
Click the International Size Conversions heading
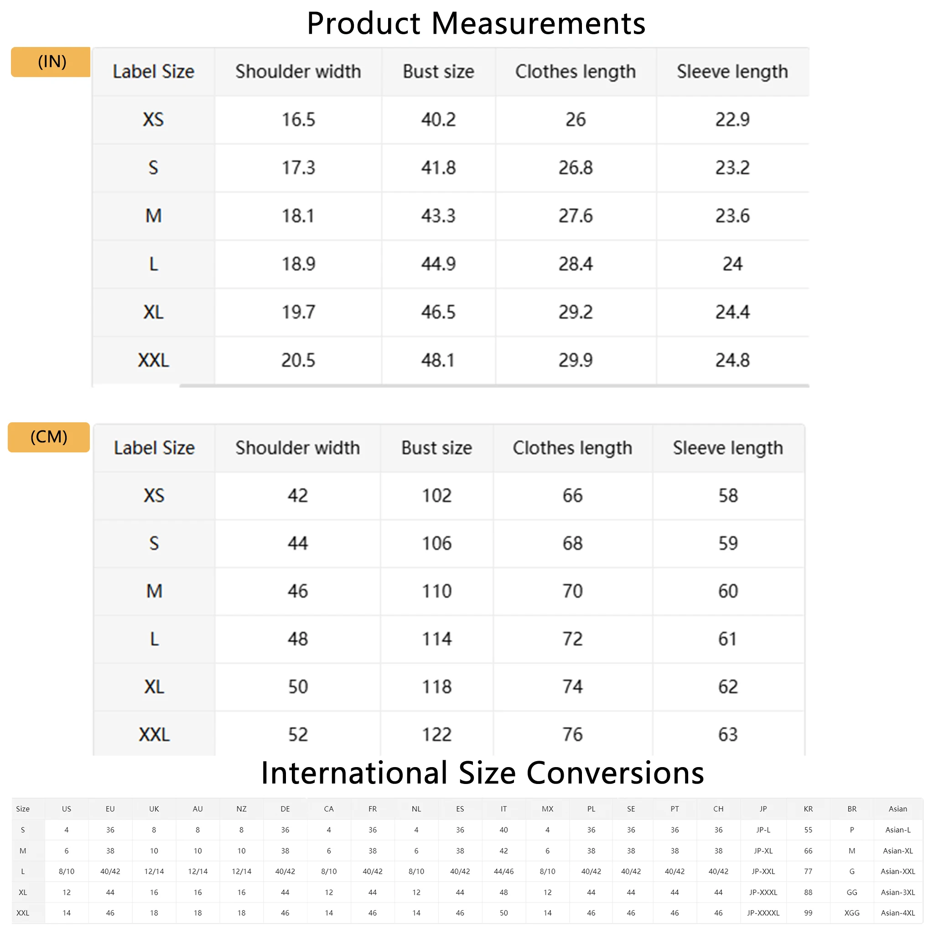482,773
